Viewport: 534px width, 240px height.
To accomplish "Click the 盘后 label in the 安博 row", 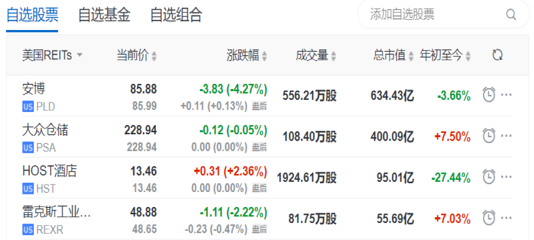I will pos(259,107).
